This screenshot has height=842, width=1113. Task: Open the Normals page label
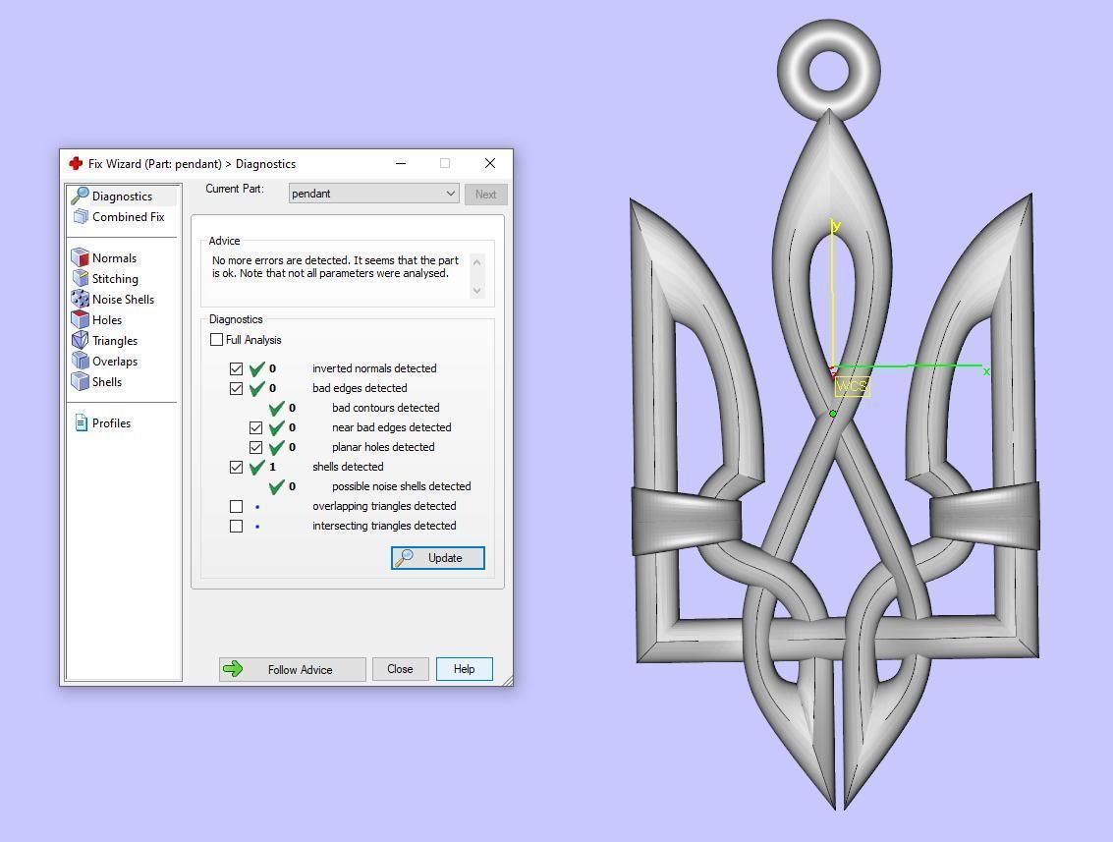pos(114,257)
